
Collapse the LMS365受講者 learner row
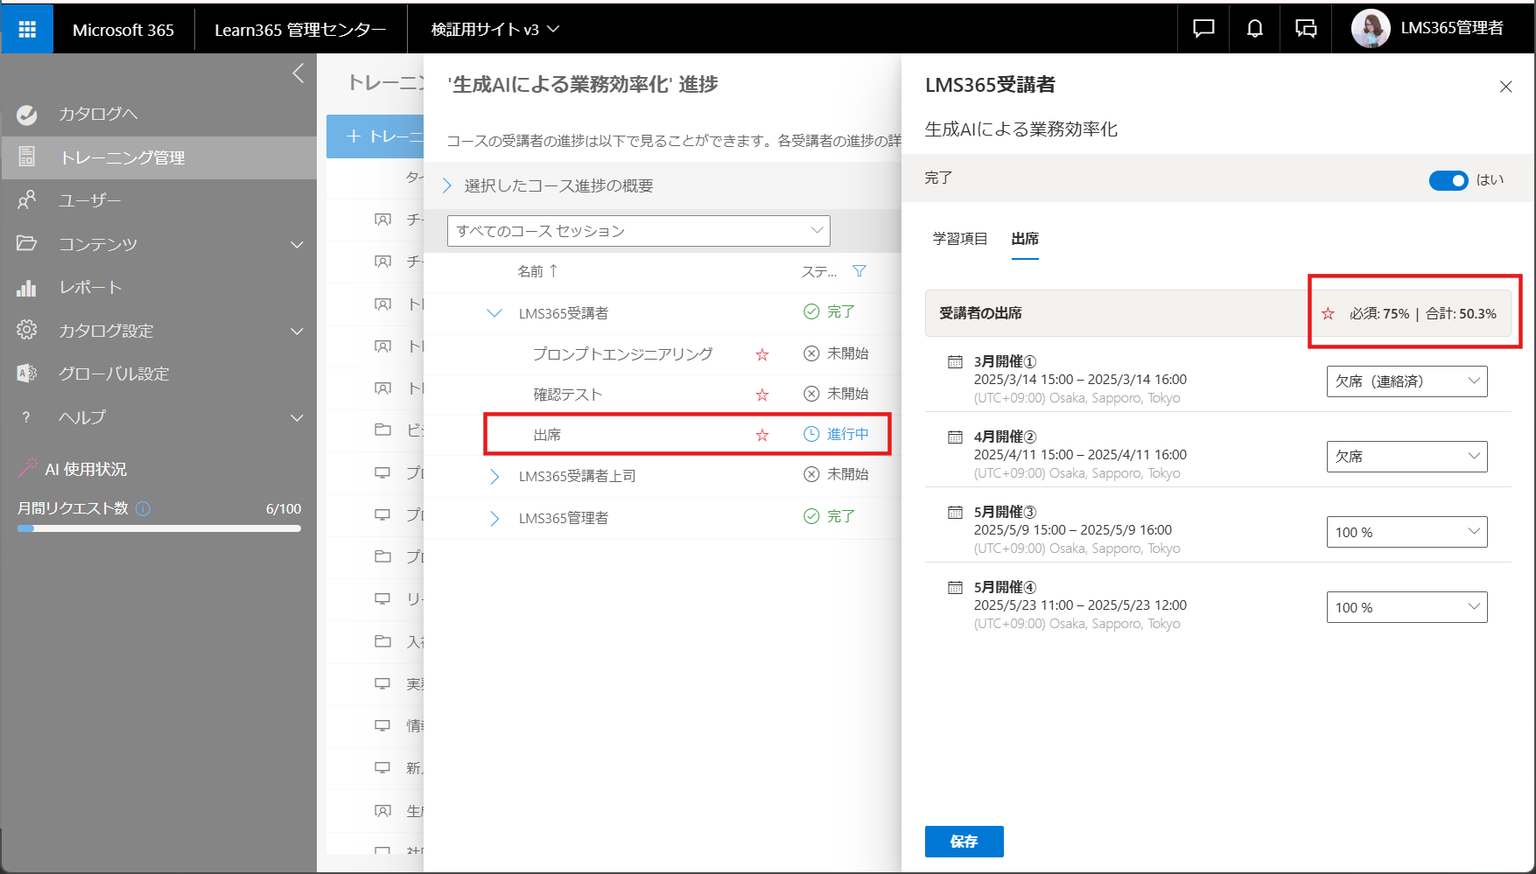tap(494, 313)
